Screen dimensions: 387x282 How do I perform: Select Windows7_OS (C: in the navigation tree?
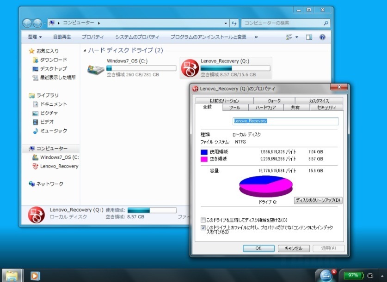click(x=60, y=157)
